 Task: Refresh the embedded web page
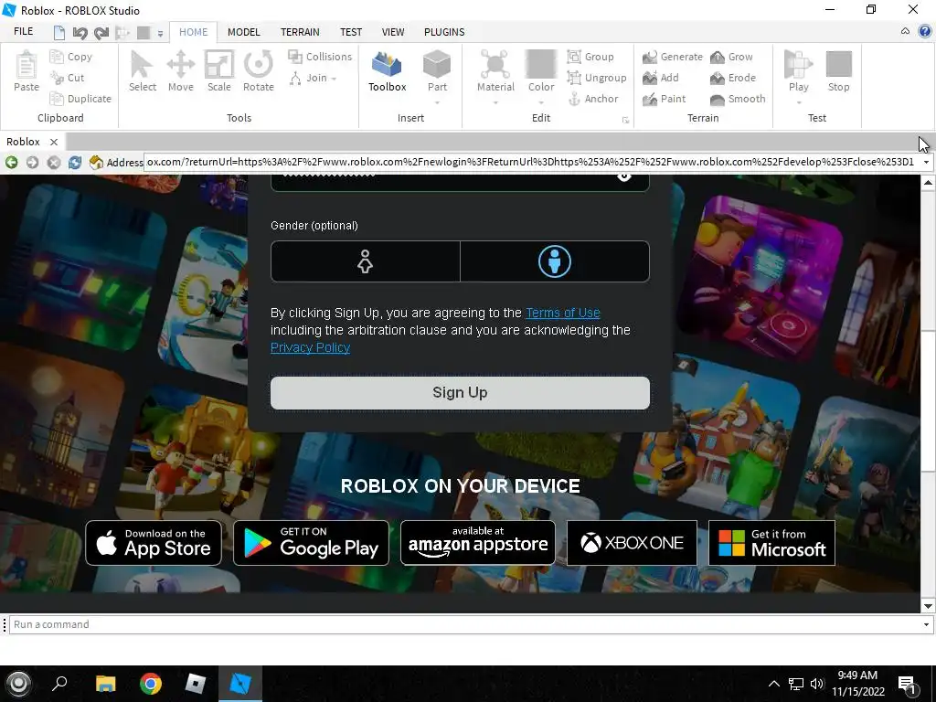(75, 163)
